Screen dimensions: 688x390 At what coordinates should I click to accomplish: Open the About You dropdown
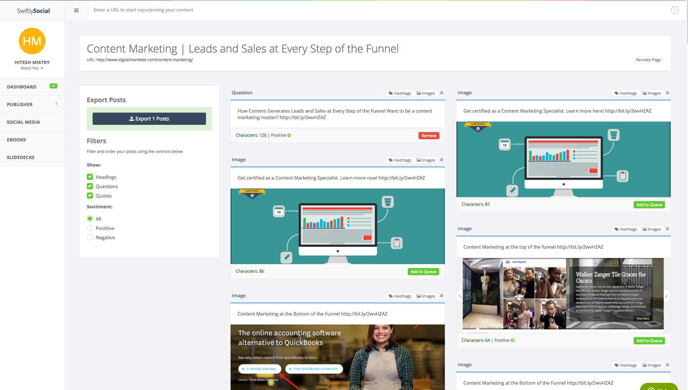[32, 68]
